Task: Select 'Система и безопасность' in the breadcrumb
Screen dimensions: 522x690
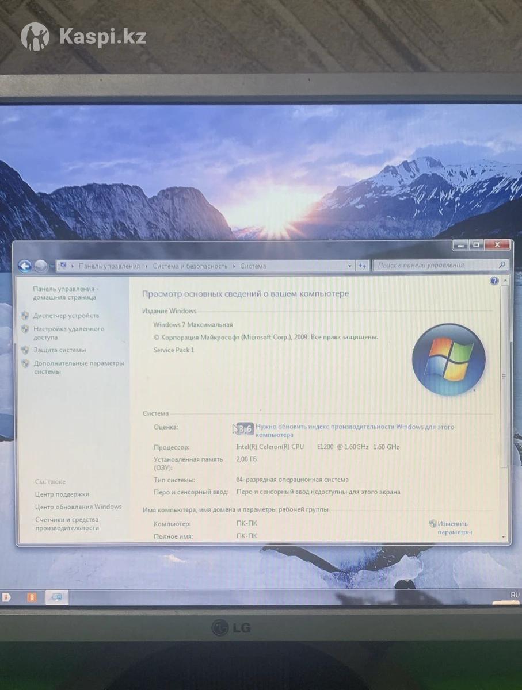Action: coord(190,266)
